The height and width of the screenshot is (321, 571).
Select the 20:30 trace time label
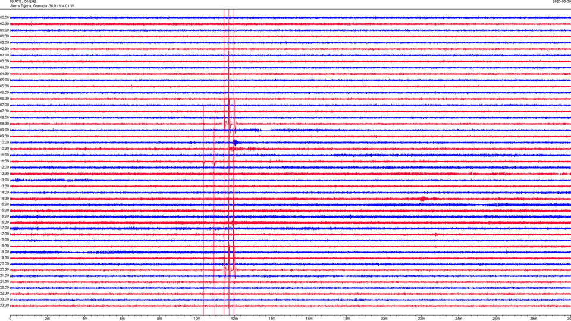(4, 270)
